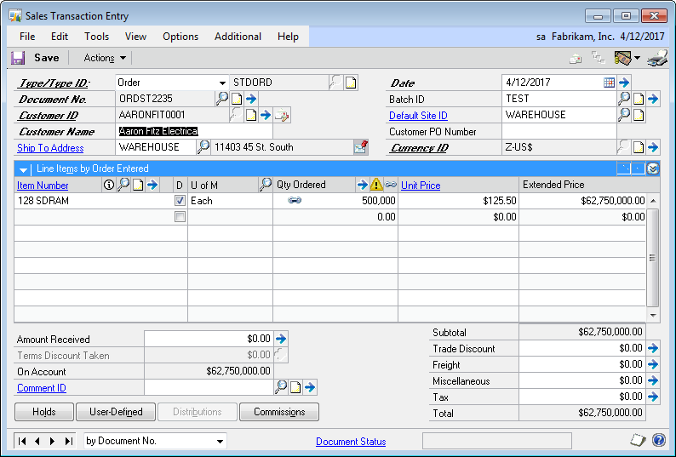This screenshot has width=676, height=457.
Task: Open the Date calendar picker icon
Action: tap(609, 83)
